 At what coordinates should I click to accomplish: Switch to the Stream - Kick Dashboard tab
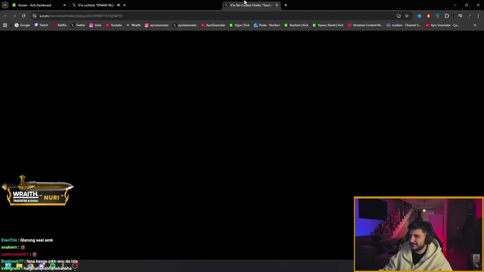[38, 5]
